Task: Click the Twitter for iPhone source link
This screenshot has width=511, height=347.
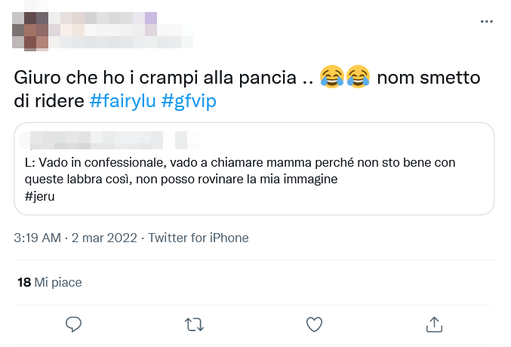Action: coord(199,238)
